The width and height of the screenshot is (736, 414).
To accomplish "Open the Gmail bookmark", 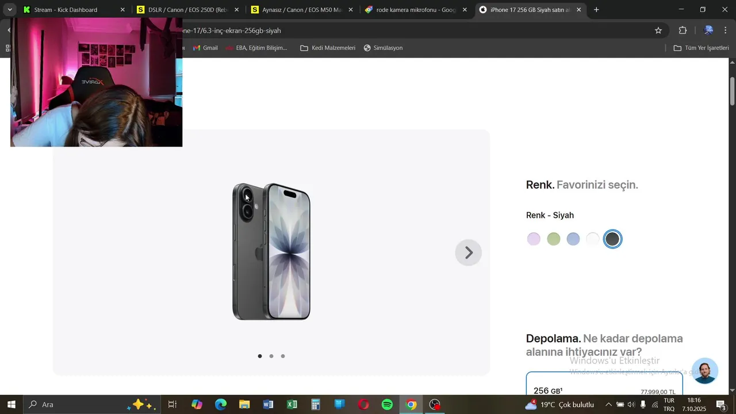I will click(x=205, y=48).
